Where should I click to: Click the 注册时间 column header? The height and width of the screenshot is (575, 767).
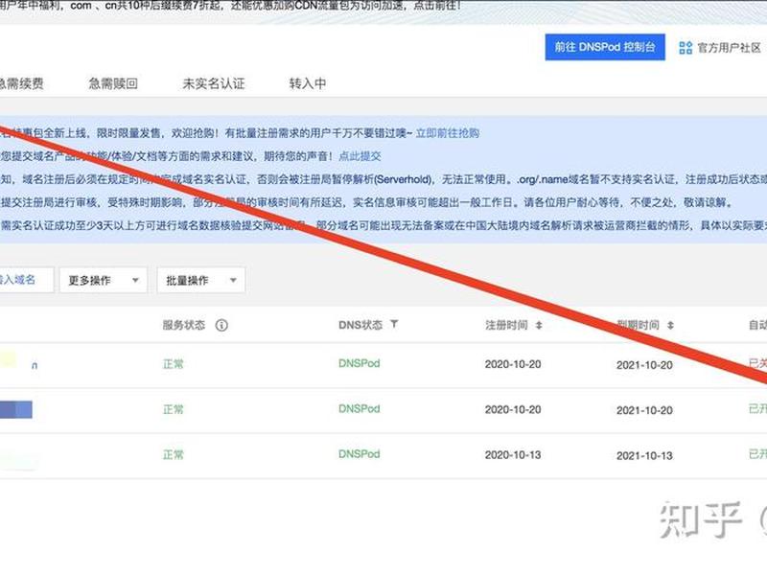pyautogui.click(x=506, y=325)
